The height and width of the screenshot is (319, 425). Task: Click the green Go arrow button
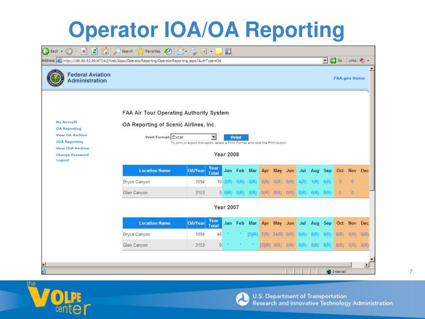pos(333,61)
